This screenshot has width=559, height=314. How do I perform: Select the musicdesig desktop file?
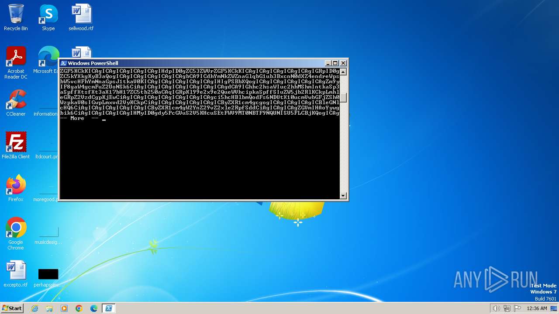pos(48,235)
